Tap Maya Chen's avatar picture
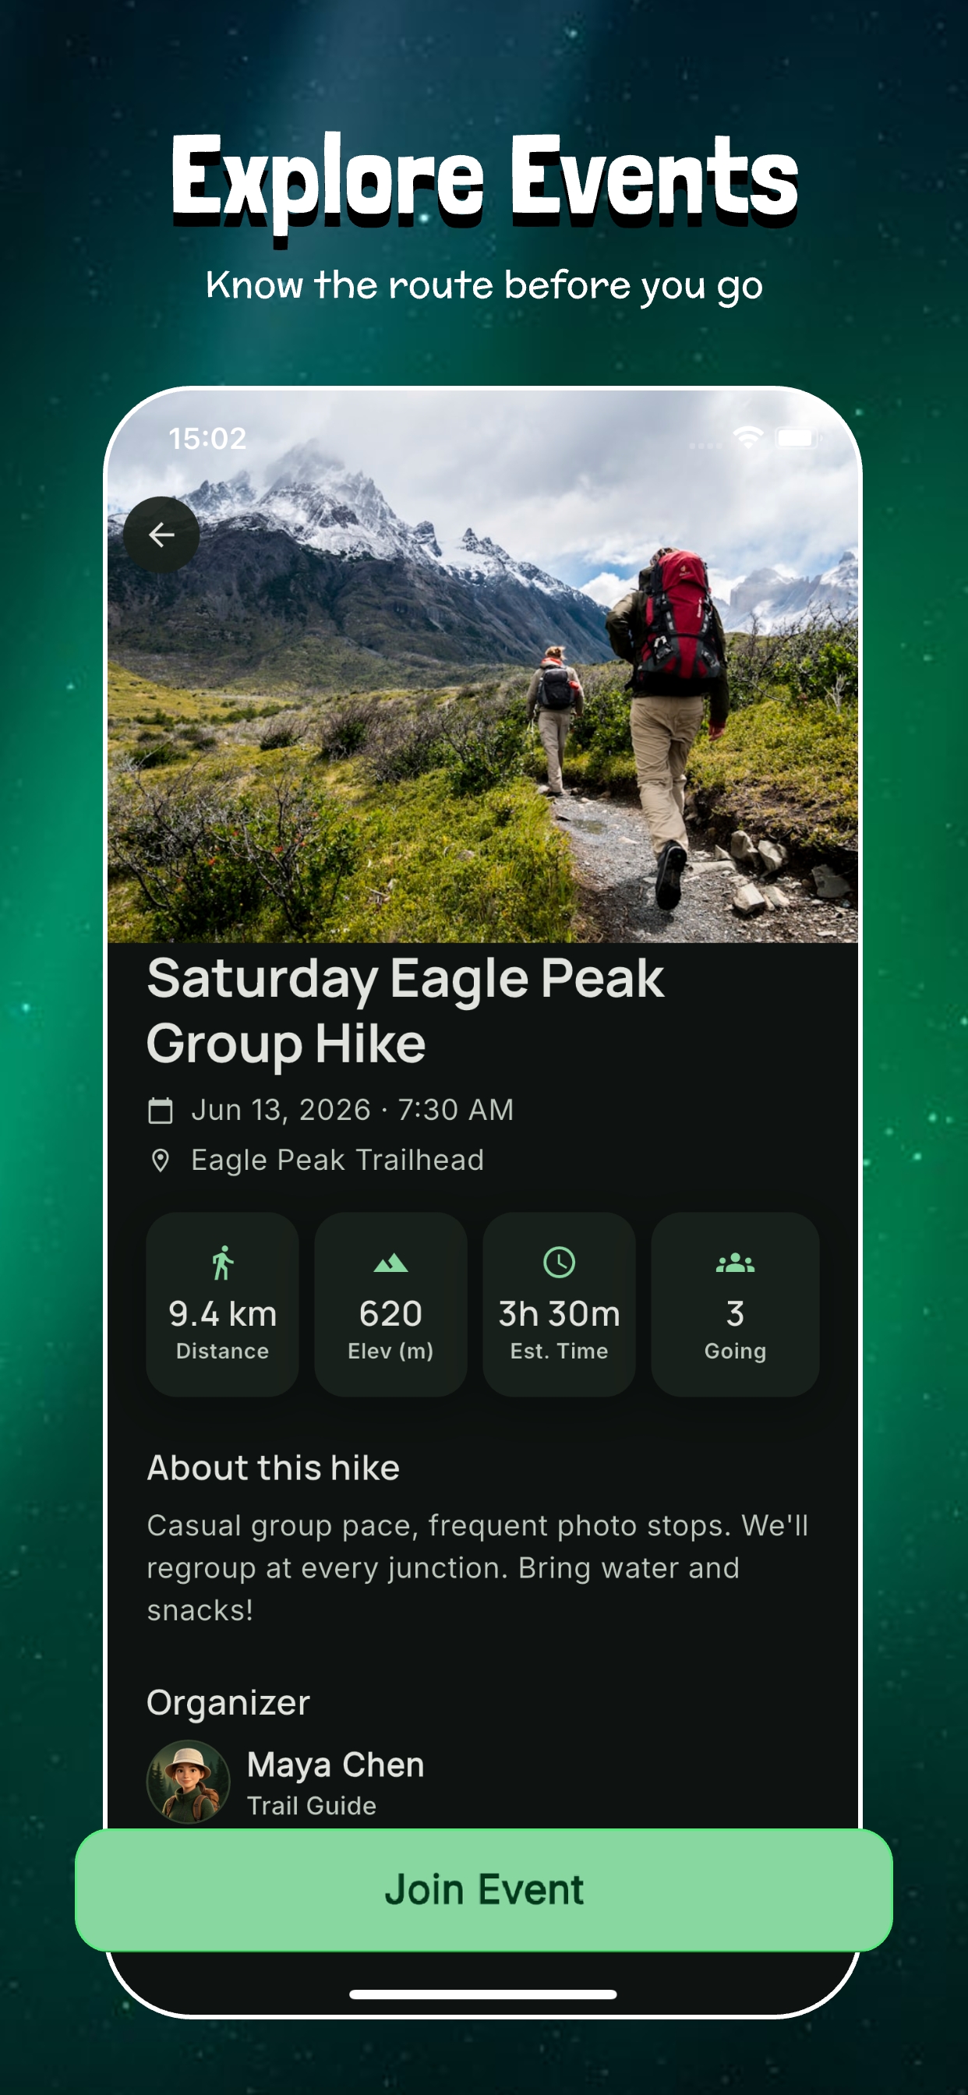968x2095 pixels. 188,1782
